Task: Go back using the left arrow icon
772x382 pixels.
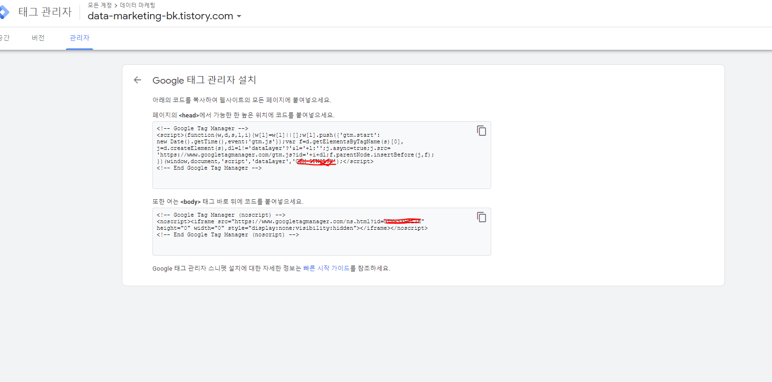Action: pos(137,80)
